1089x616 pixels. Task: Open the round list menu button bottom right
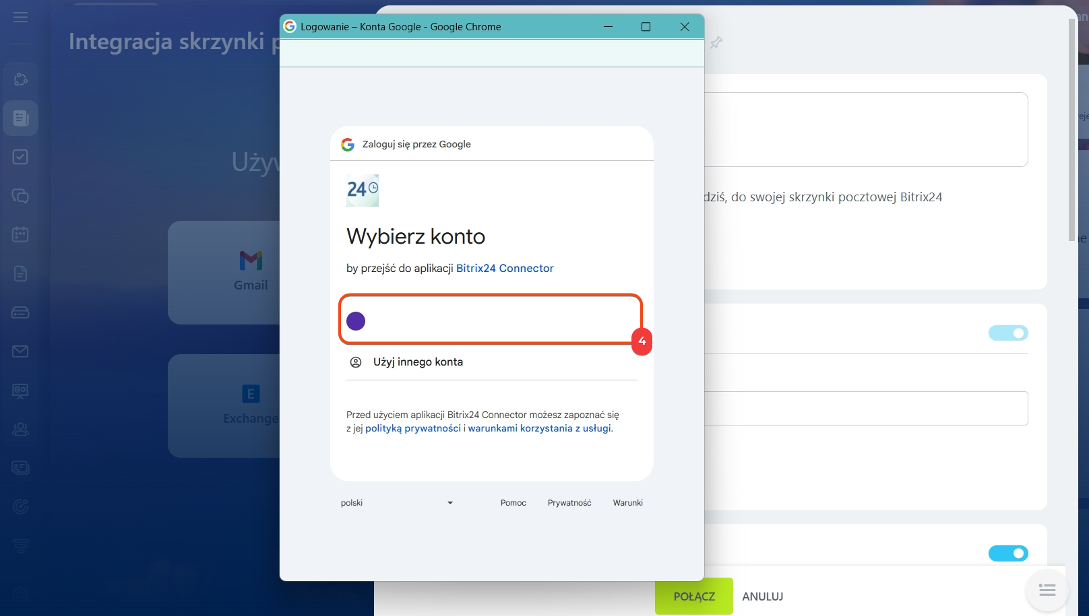click(1047, 590)
